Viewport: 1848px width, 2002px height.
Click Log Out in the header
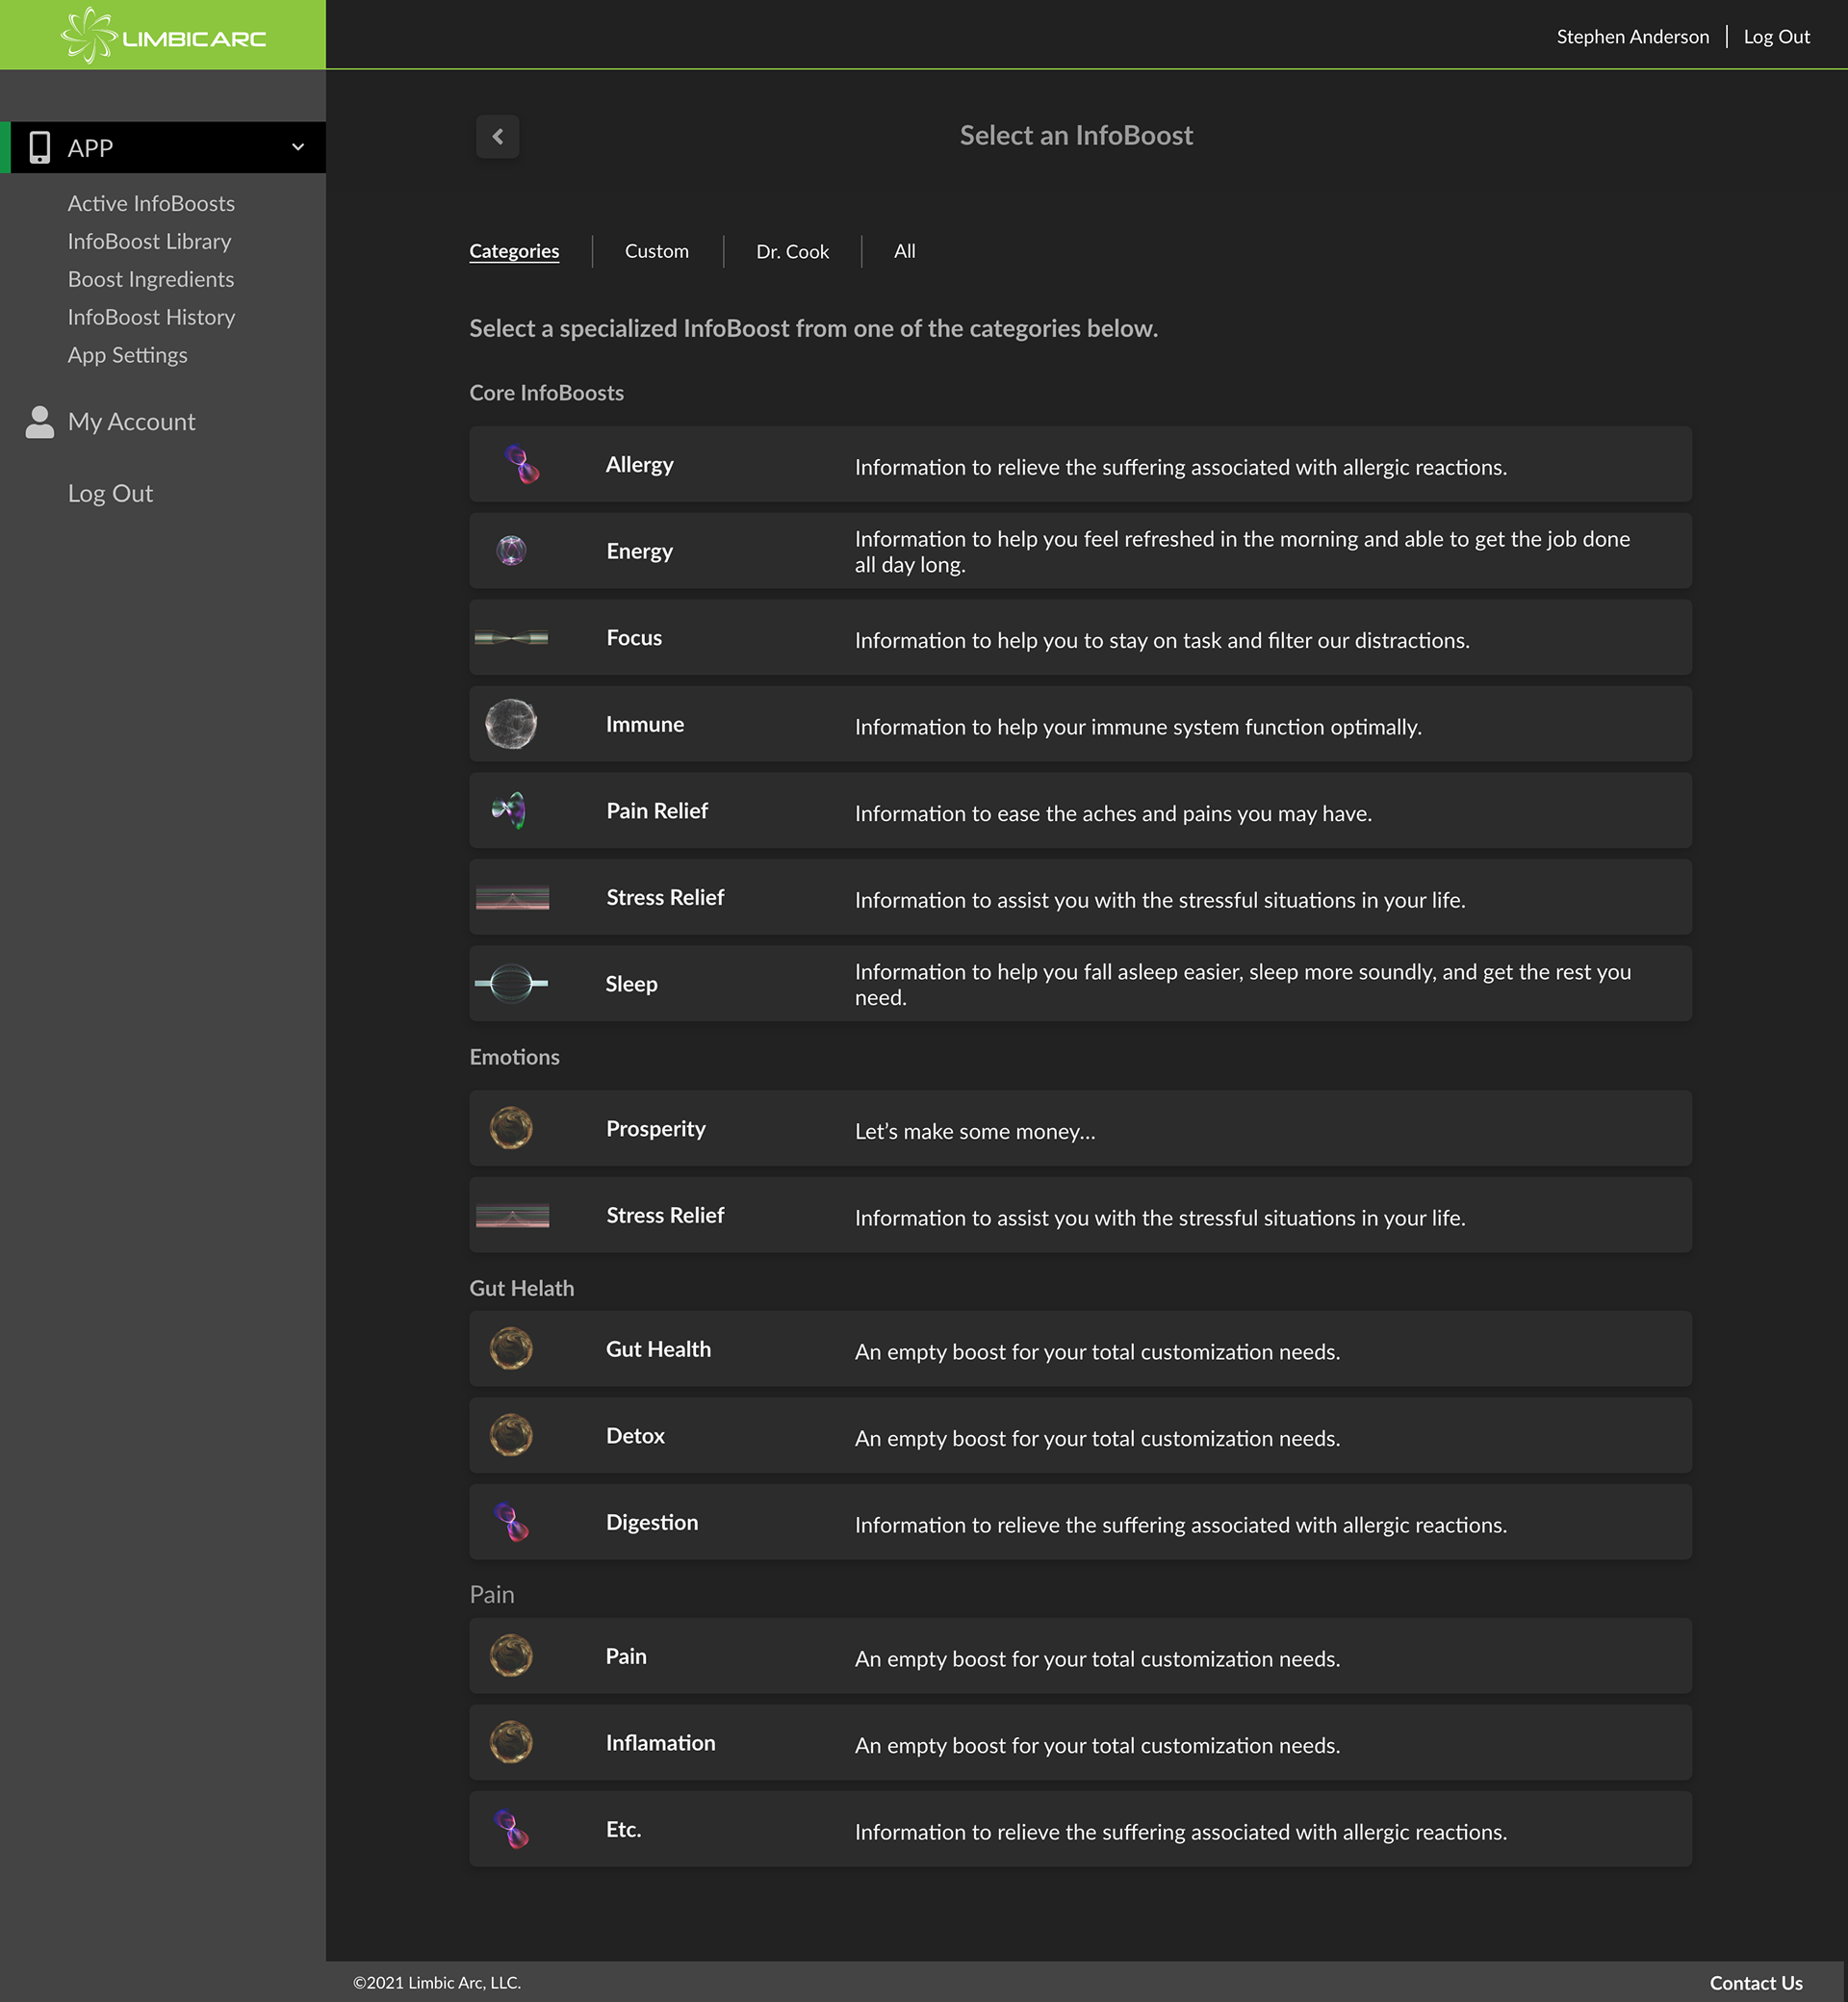(1776, 37)
